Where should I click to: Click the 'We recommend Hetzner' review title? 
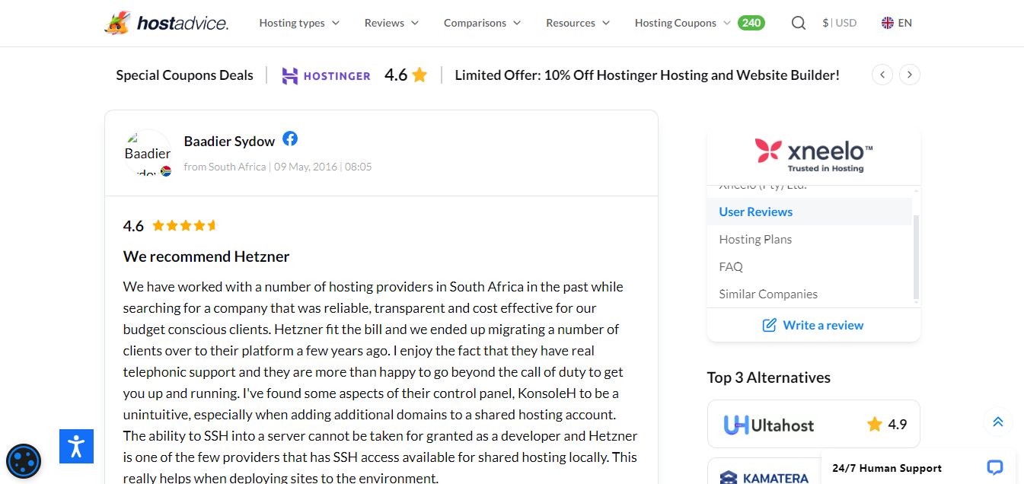[x=206, y=256]
